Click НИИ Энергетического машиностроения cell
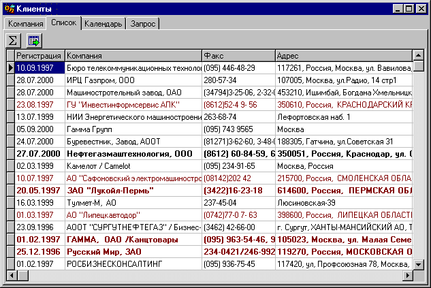Screen dimensions: 431x288 pyautogui.click(x=133, y=117)
